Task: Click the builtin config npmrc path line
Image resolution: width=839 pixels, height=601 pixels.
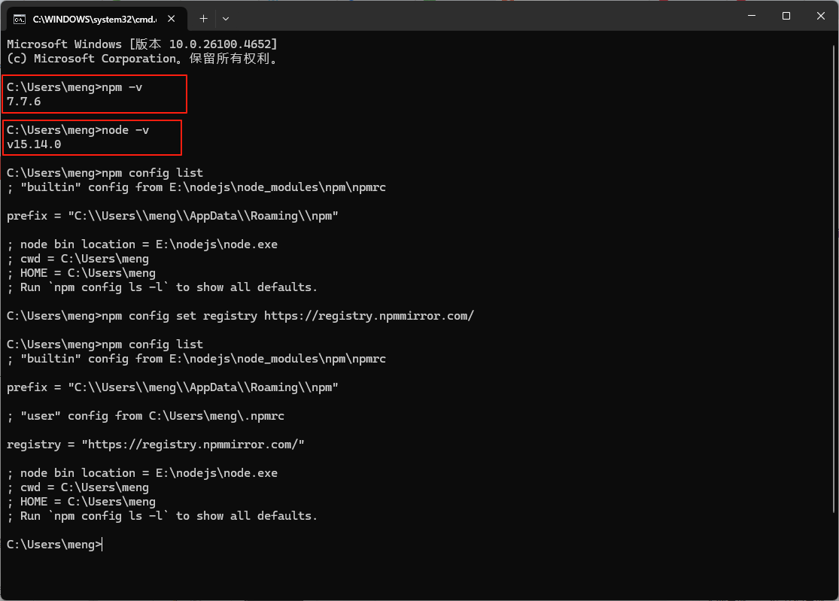Action: pyautogui.click(x=196, y=187)
